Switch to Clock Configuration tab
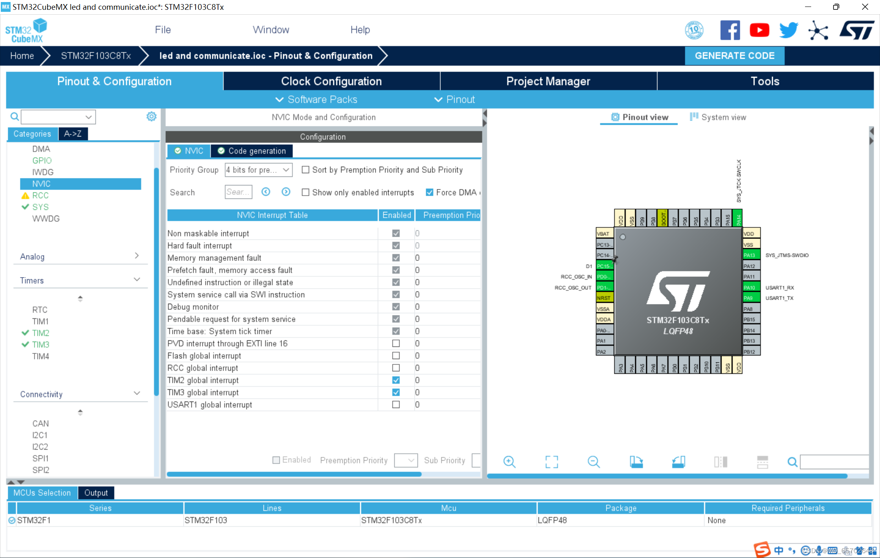880x558 pixels. tap(331, 81)
